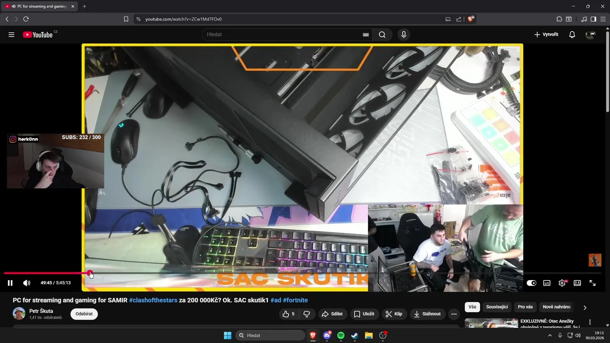Show hidden system tray icons
610x343 pixels.
[x=550, y=335]
